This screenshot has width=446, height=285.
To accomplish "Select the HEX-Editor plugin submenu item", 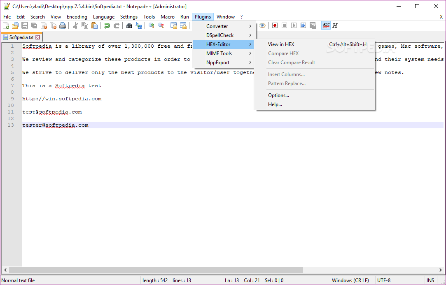I will (x=224, y=44).
